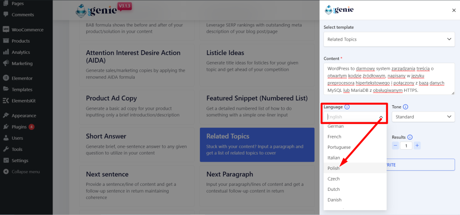This screenshot has width=460, height=215.
Task: Click the Elementor circle icon
Action: point(5,78)
